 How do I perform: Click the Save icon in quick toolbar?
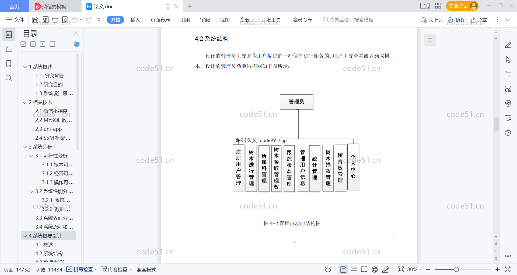(x=35, y=20)
